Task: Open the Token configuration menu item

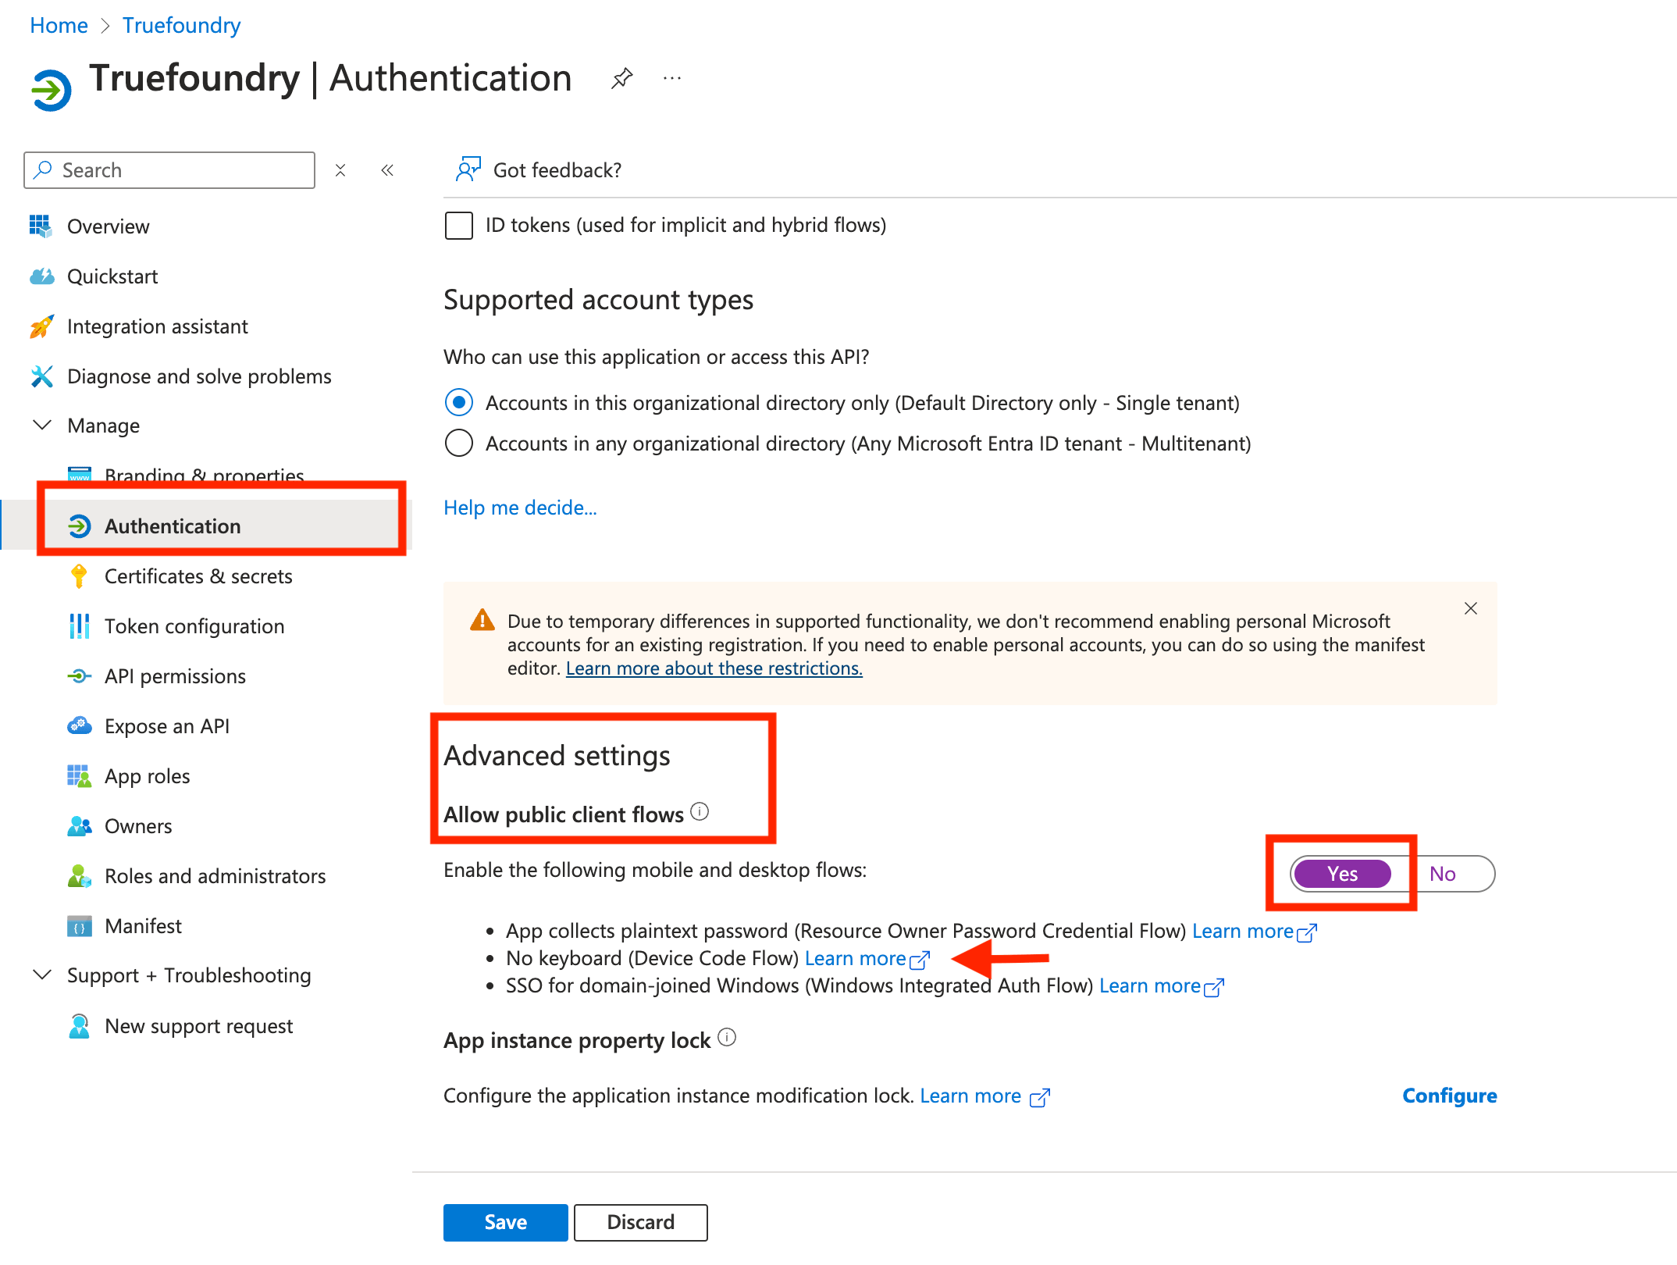Action: 194,626
